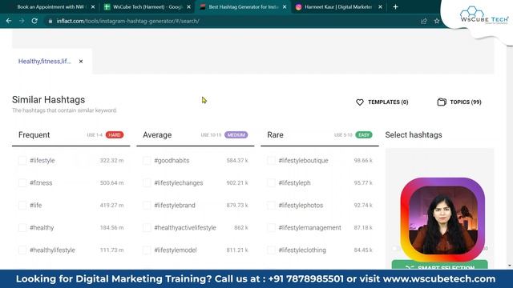
Task: Check the #healthylifestyle hashtag box
Action: click(x=22, y=250)
